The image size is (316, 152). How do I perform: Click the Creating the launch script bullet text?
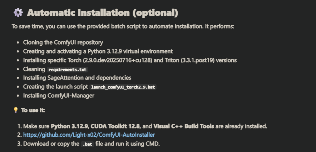coord(55,87)
